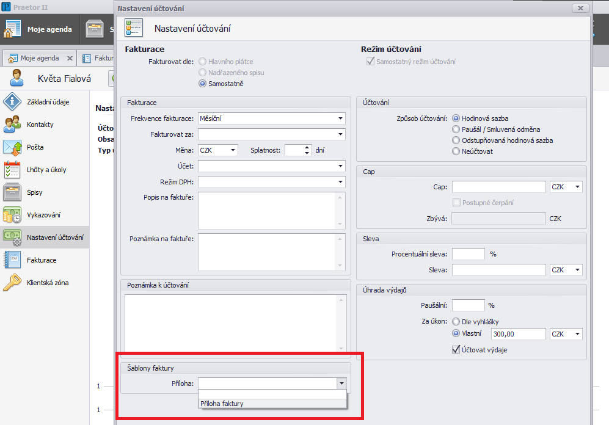Open the Měna currency dropdown

coord(233,150)
